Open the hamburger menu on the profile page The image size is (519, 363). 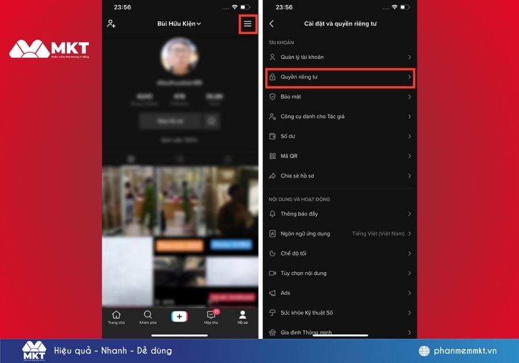click(248, 24)
